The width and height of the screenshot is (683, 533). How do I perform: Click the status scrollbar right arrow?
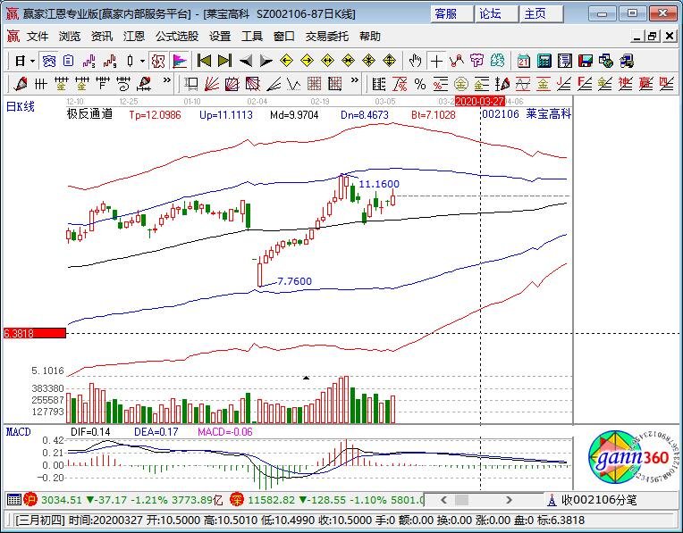[x=509, y=500]
